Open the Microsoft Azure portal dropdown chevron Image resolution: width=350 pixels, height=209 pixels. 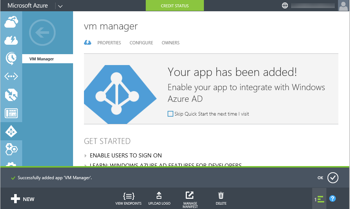[60, 6]
